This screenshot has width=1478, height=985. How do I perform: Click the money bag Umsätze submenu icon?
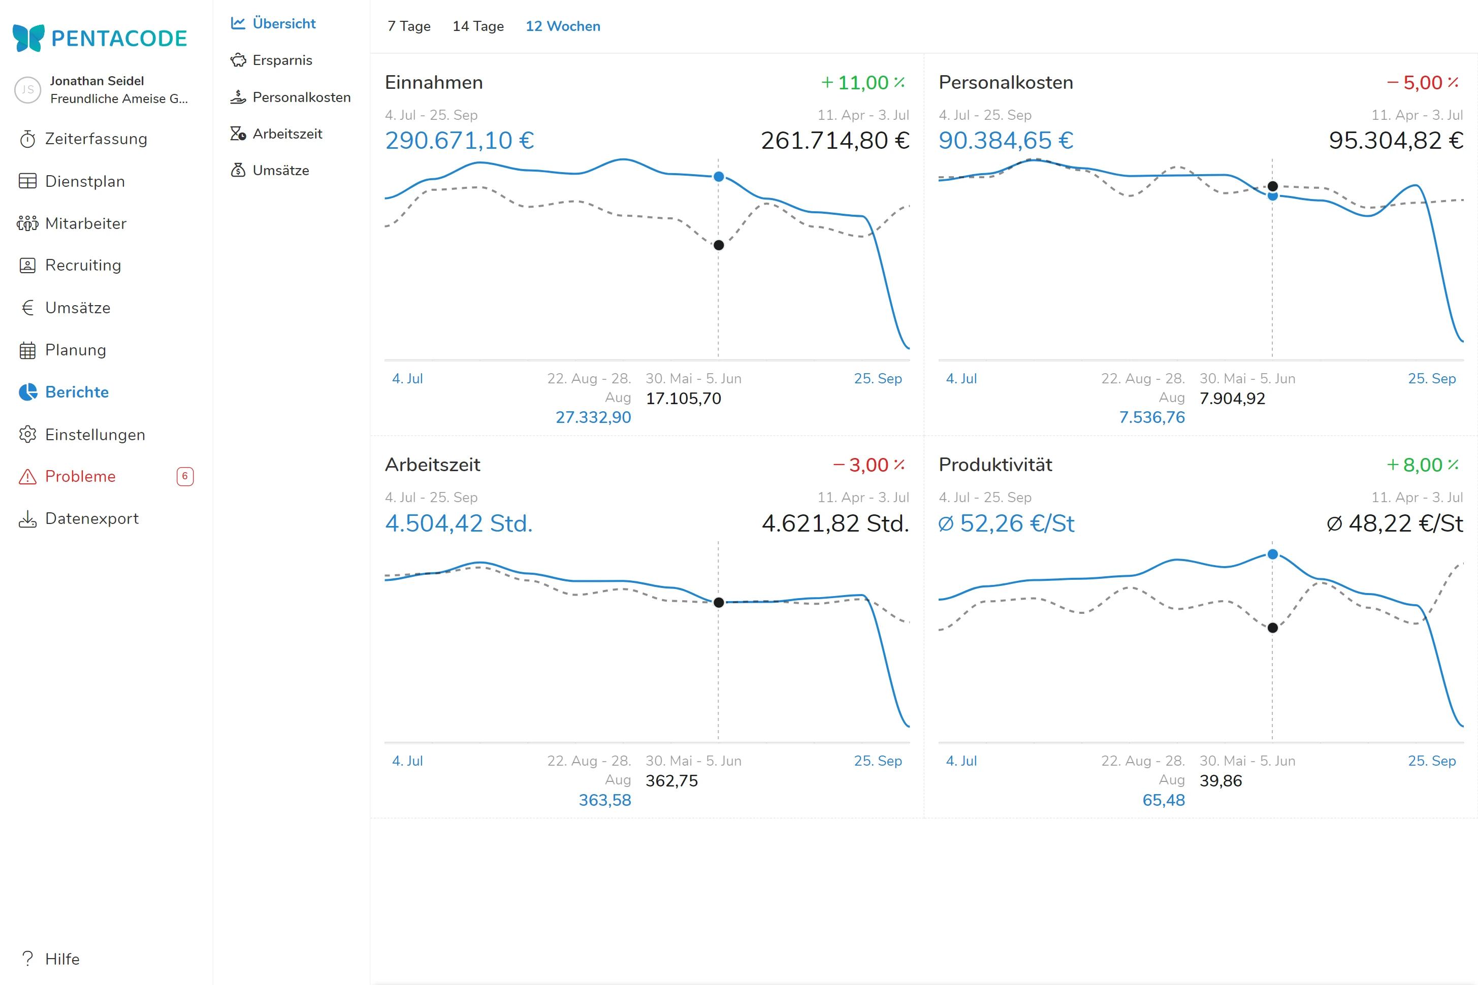tap(238, 170)
